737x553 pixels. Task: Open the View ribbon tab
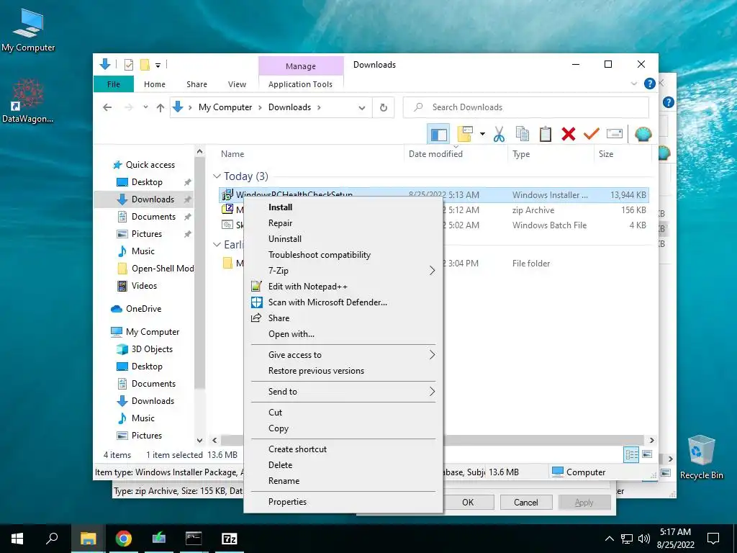(237, 84)
